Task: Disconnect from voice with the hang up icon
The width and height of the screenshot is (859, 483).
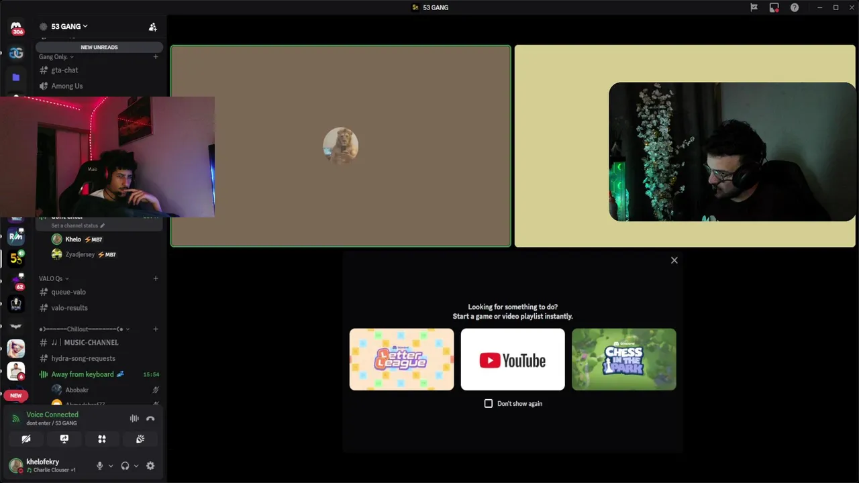Action: (x=150, y=419)
